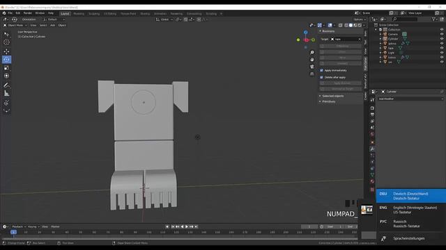Toggle X-ray view in viewport header
The width and height of the screenshot is (446, 250).
340,25
